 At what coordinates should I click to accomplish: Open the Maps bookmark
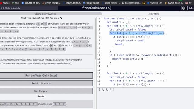16,3
